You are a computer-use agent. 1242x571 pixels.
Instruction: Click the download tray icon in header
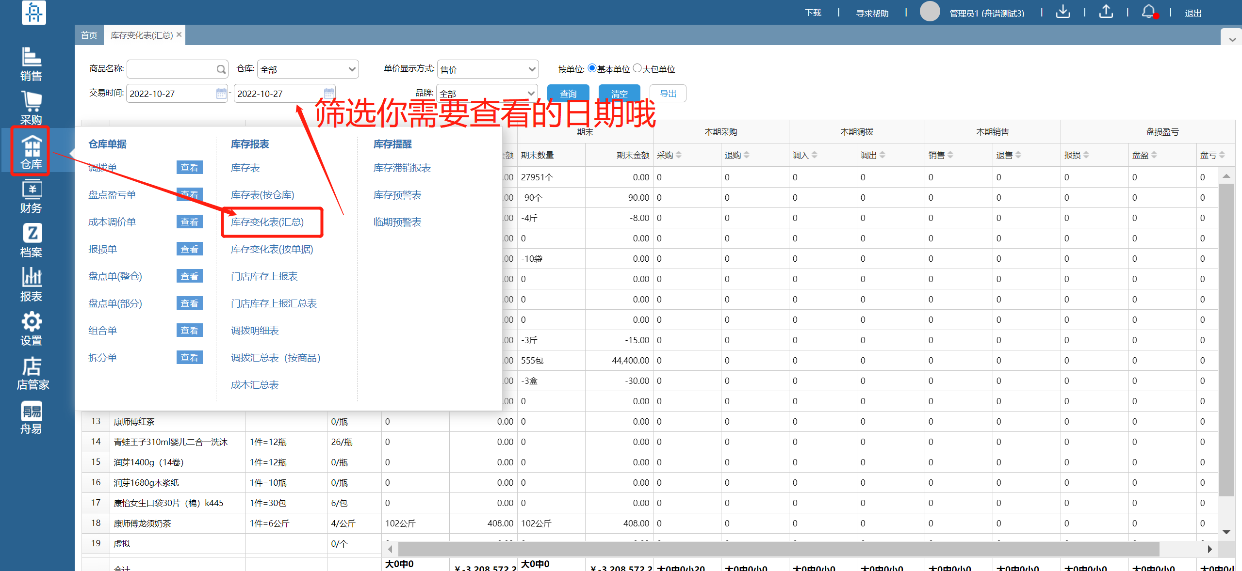click(1063, 12)
